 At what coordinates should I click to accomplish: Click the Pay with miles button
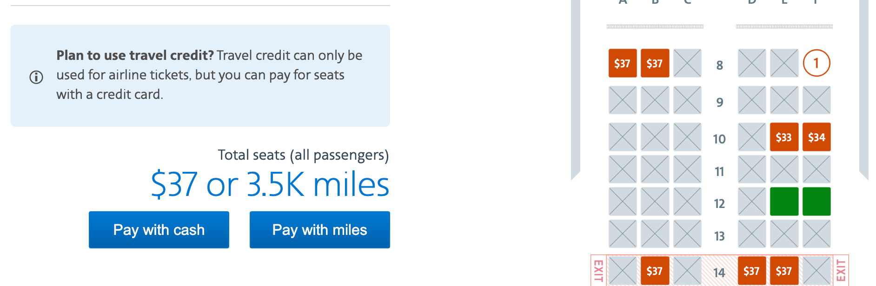pyautogui.click(x=319, y=229)
